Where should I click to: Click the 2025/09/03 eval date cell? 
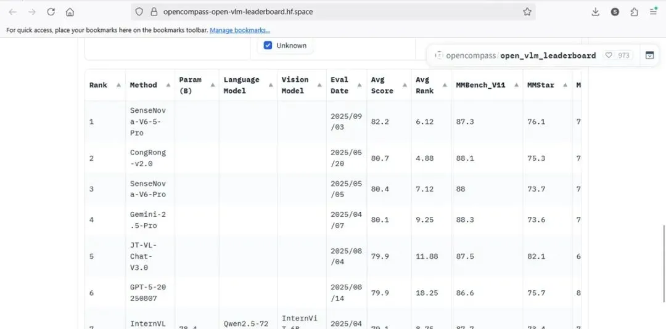347,121
